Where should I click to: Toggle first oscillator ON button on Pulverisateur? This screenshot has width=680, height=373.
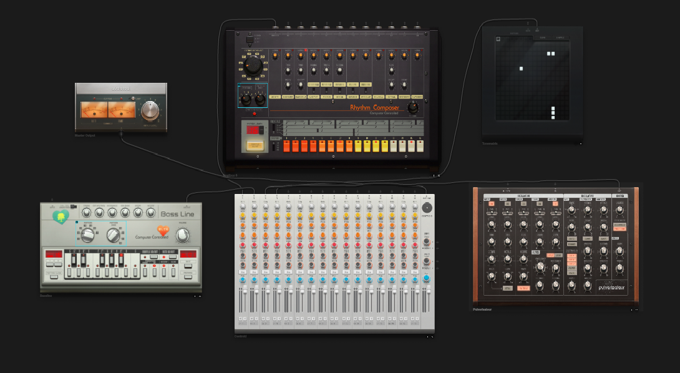(x=492, y=204)
